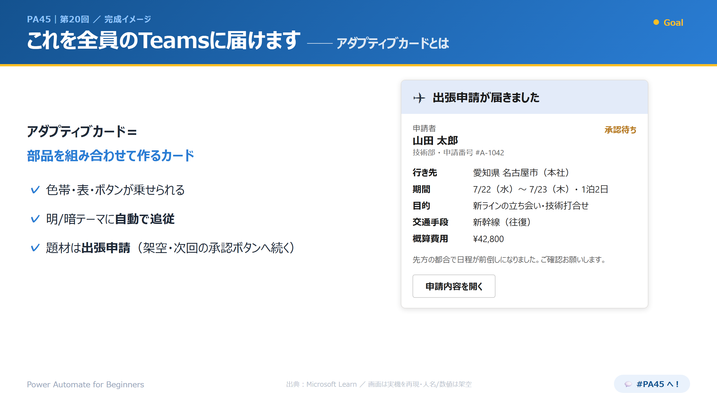Click the heading アダプティブカード＝
The width and height of the screenshot is (717, 403).
[82, 131]
